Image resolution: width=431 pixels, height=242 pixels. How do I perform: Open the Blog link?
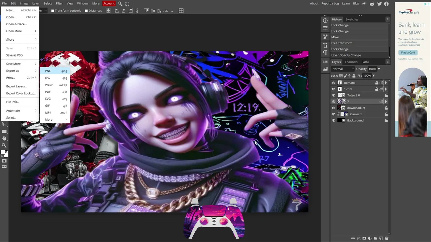(356, 3)
